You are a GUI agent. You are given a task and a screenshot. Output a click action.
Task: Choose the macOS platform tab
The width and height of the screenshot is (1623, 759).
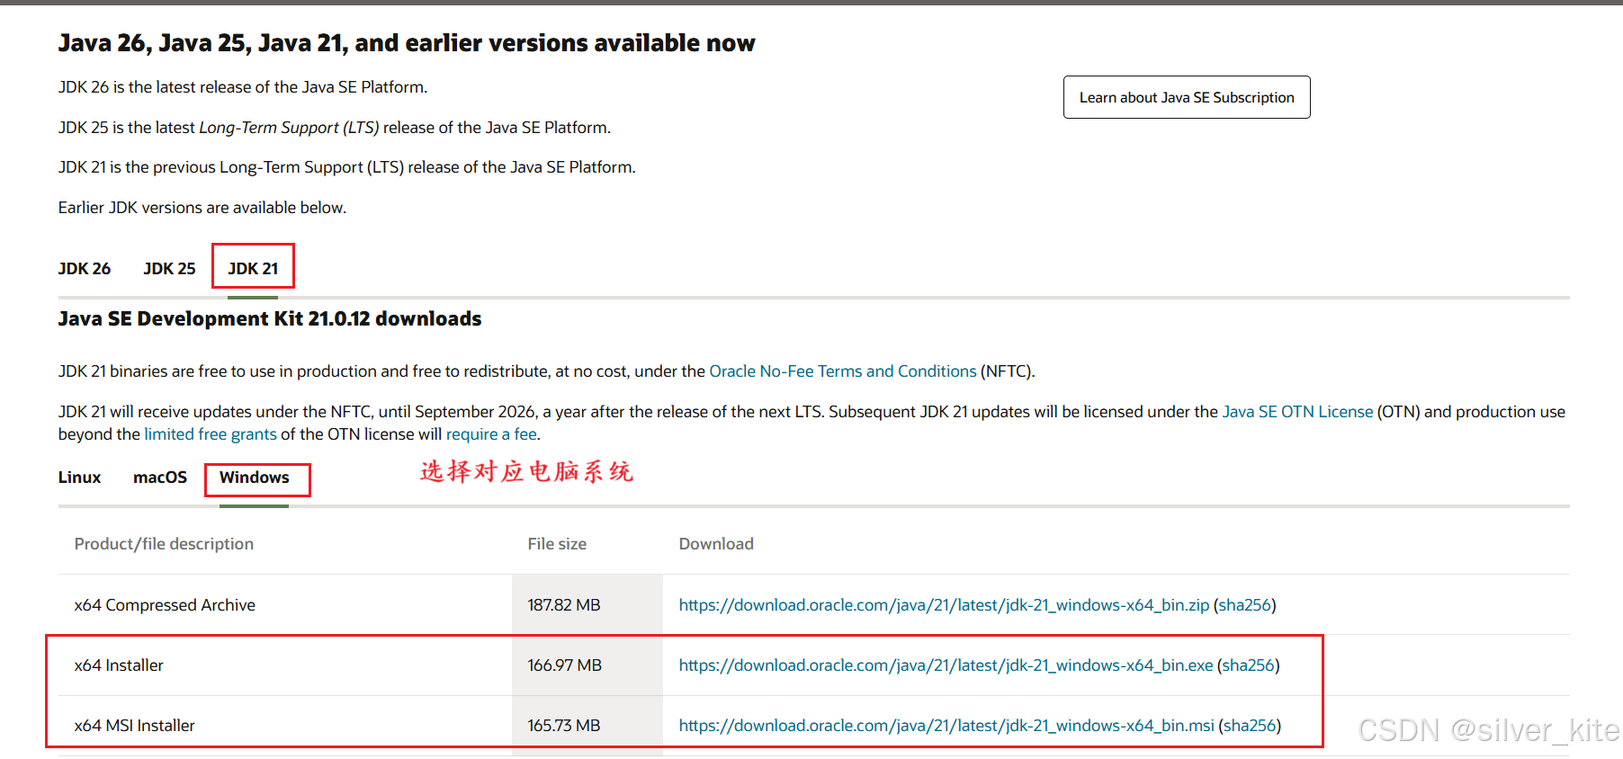pos(160,478)
